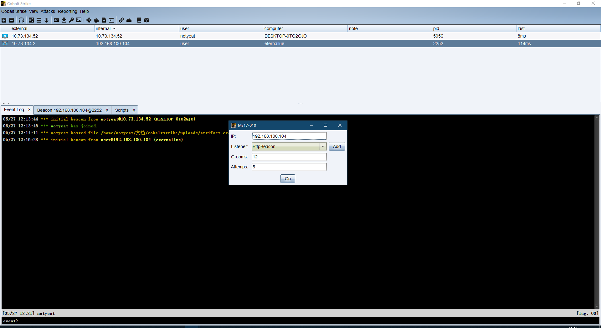Click the beacon icon for the eternallue row
This screenshot has height=328, width=601.
[5, 44]
